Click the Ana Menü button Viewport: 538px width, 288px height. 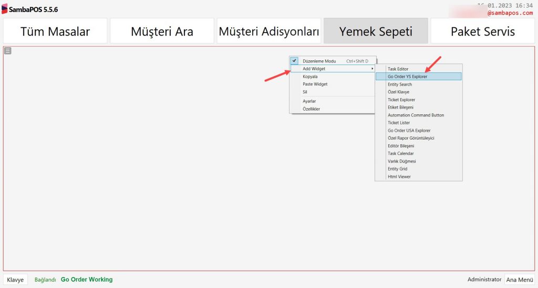[519, 280]
